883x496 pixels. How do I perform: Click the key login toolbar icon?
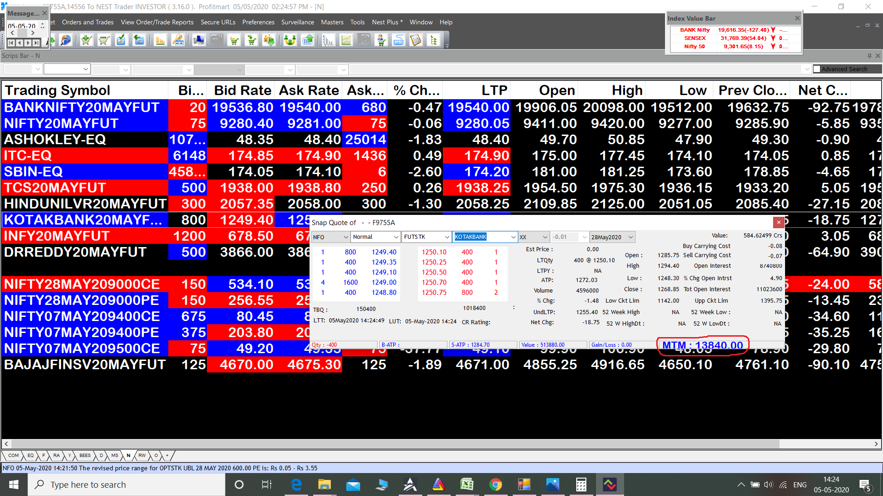[178, 40]
